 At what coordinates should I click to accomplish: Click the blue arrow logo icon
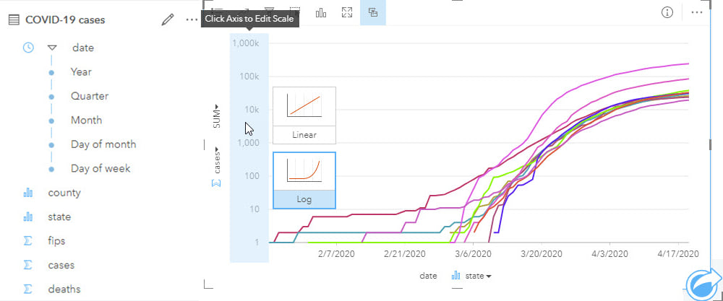[x=702, y=283]
